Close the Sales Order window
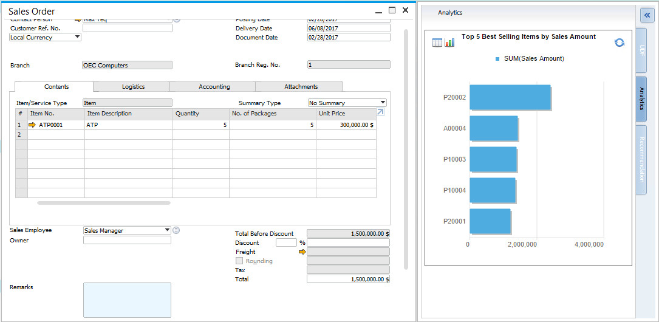The height and width of the screenshot is (322, 659). pyautogui.click(x=405, y=10)
